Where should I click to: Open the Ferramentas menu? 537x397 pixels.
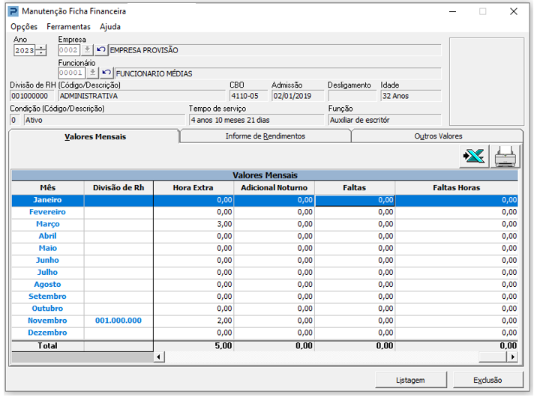pyautogui.click(x=68, y=27)
